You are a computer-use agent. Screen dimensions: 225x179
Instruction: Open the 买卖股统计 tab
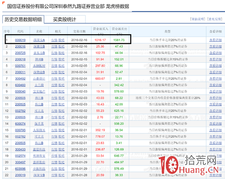pos(65,20)
